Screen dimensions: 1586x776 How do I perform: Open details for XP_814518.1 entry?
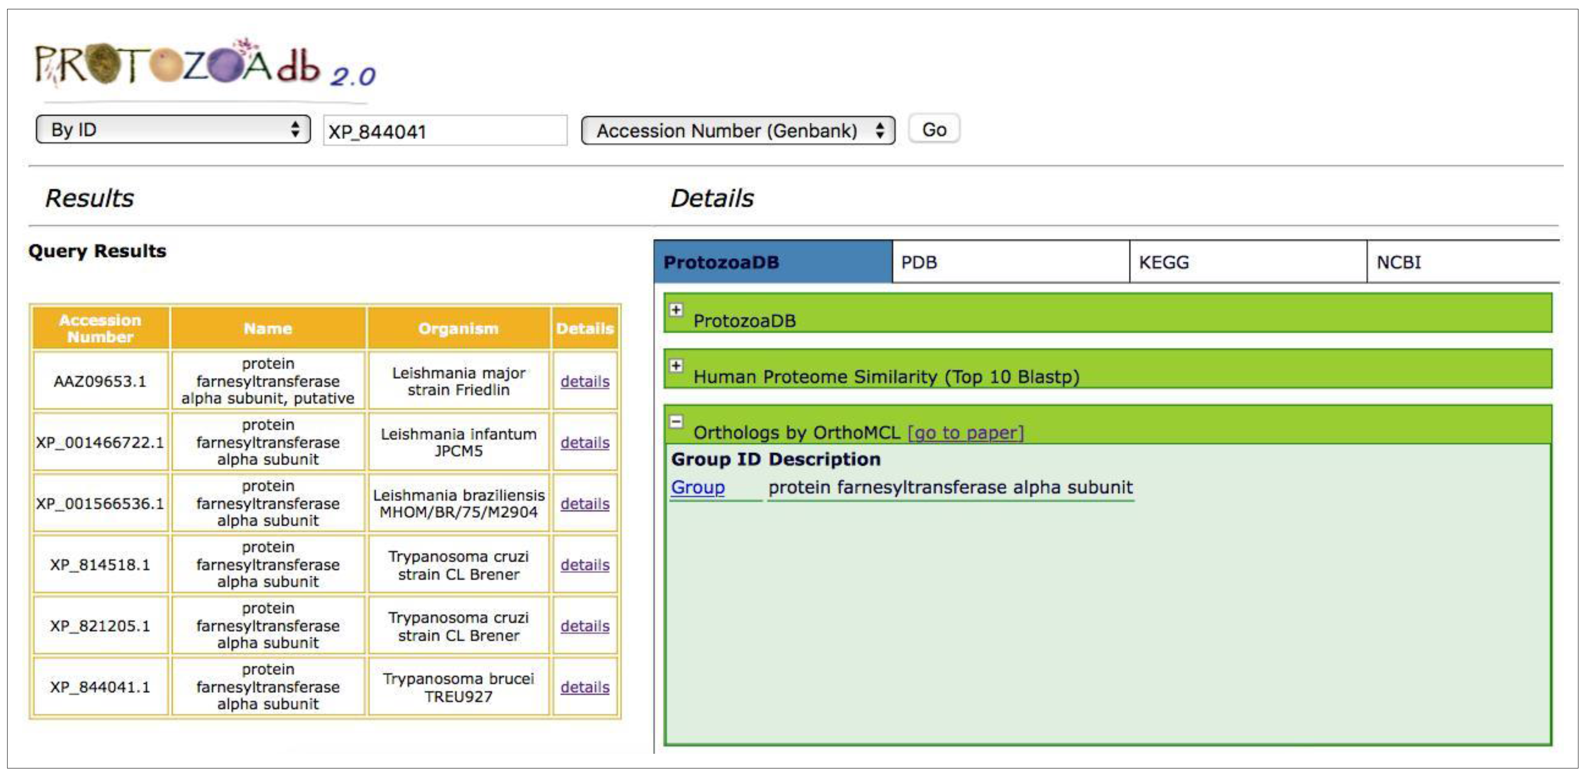pos(584,565)
